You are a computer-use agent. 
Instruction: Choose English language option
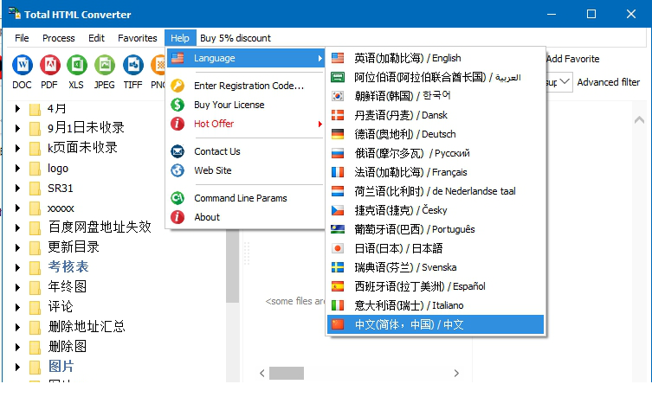(436, 58)
